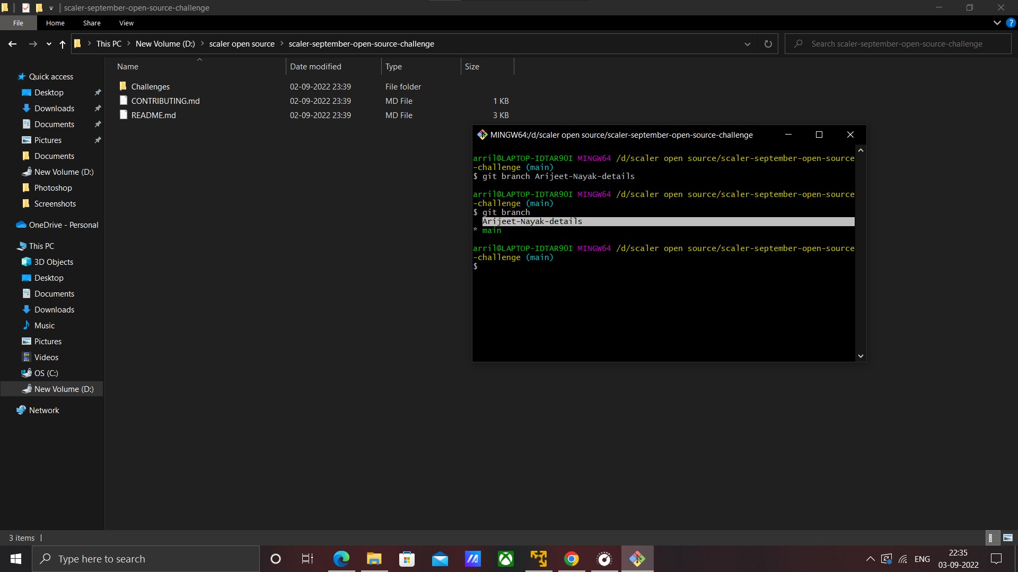
Task: Open the View tab
Action: (126, 23)
